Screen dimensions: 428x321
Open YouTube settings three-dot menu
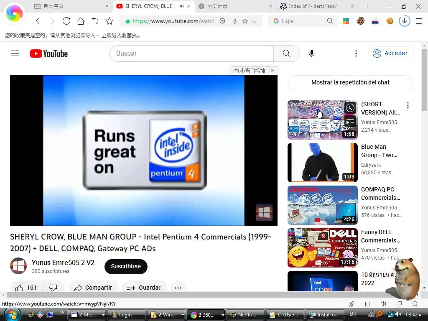[356, 53]
